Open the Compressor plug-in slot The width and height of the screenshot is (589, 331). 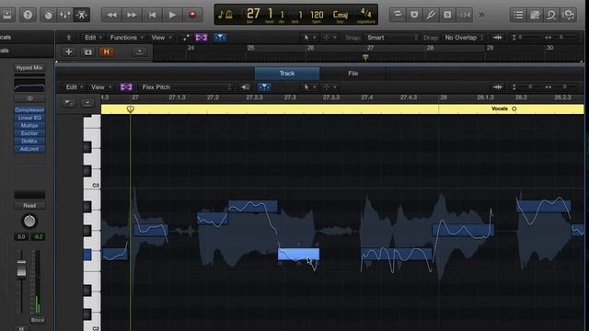[29, 110]
